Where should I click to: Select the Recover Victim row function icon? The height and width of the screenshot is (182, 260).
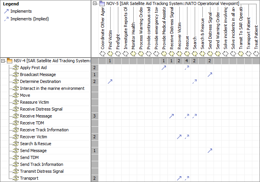16,137
